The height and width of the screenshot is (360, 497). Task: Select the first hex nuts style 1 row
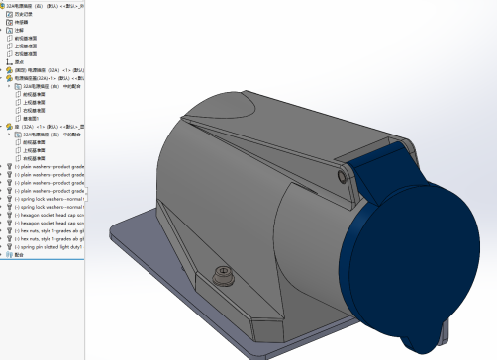click(x=46, y=230)
